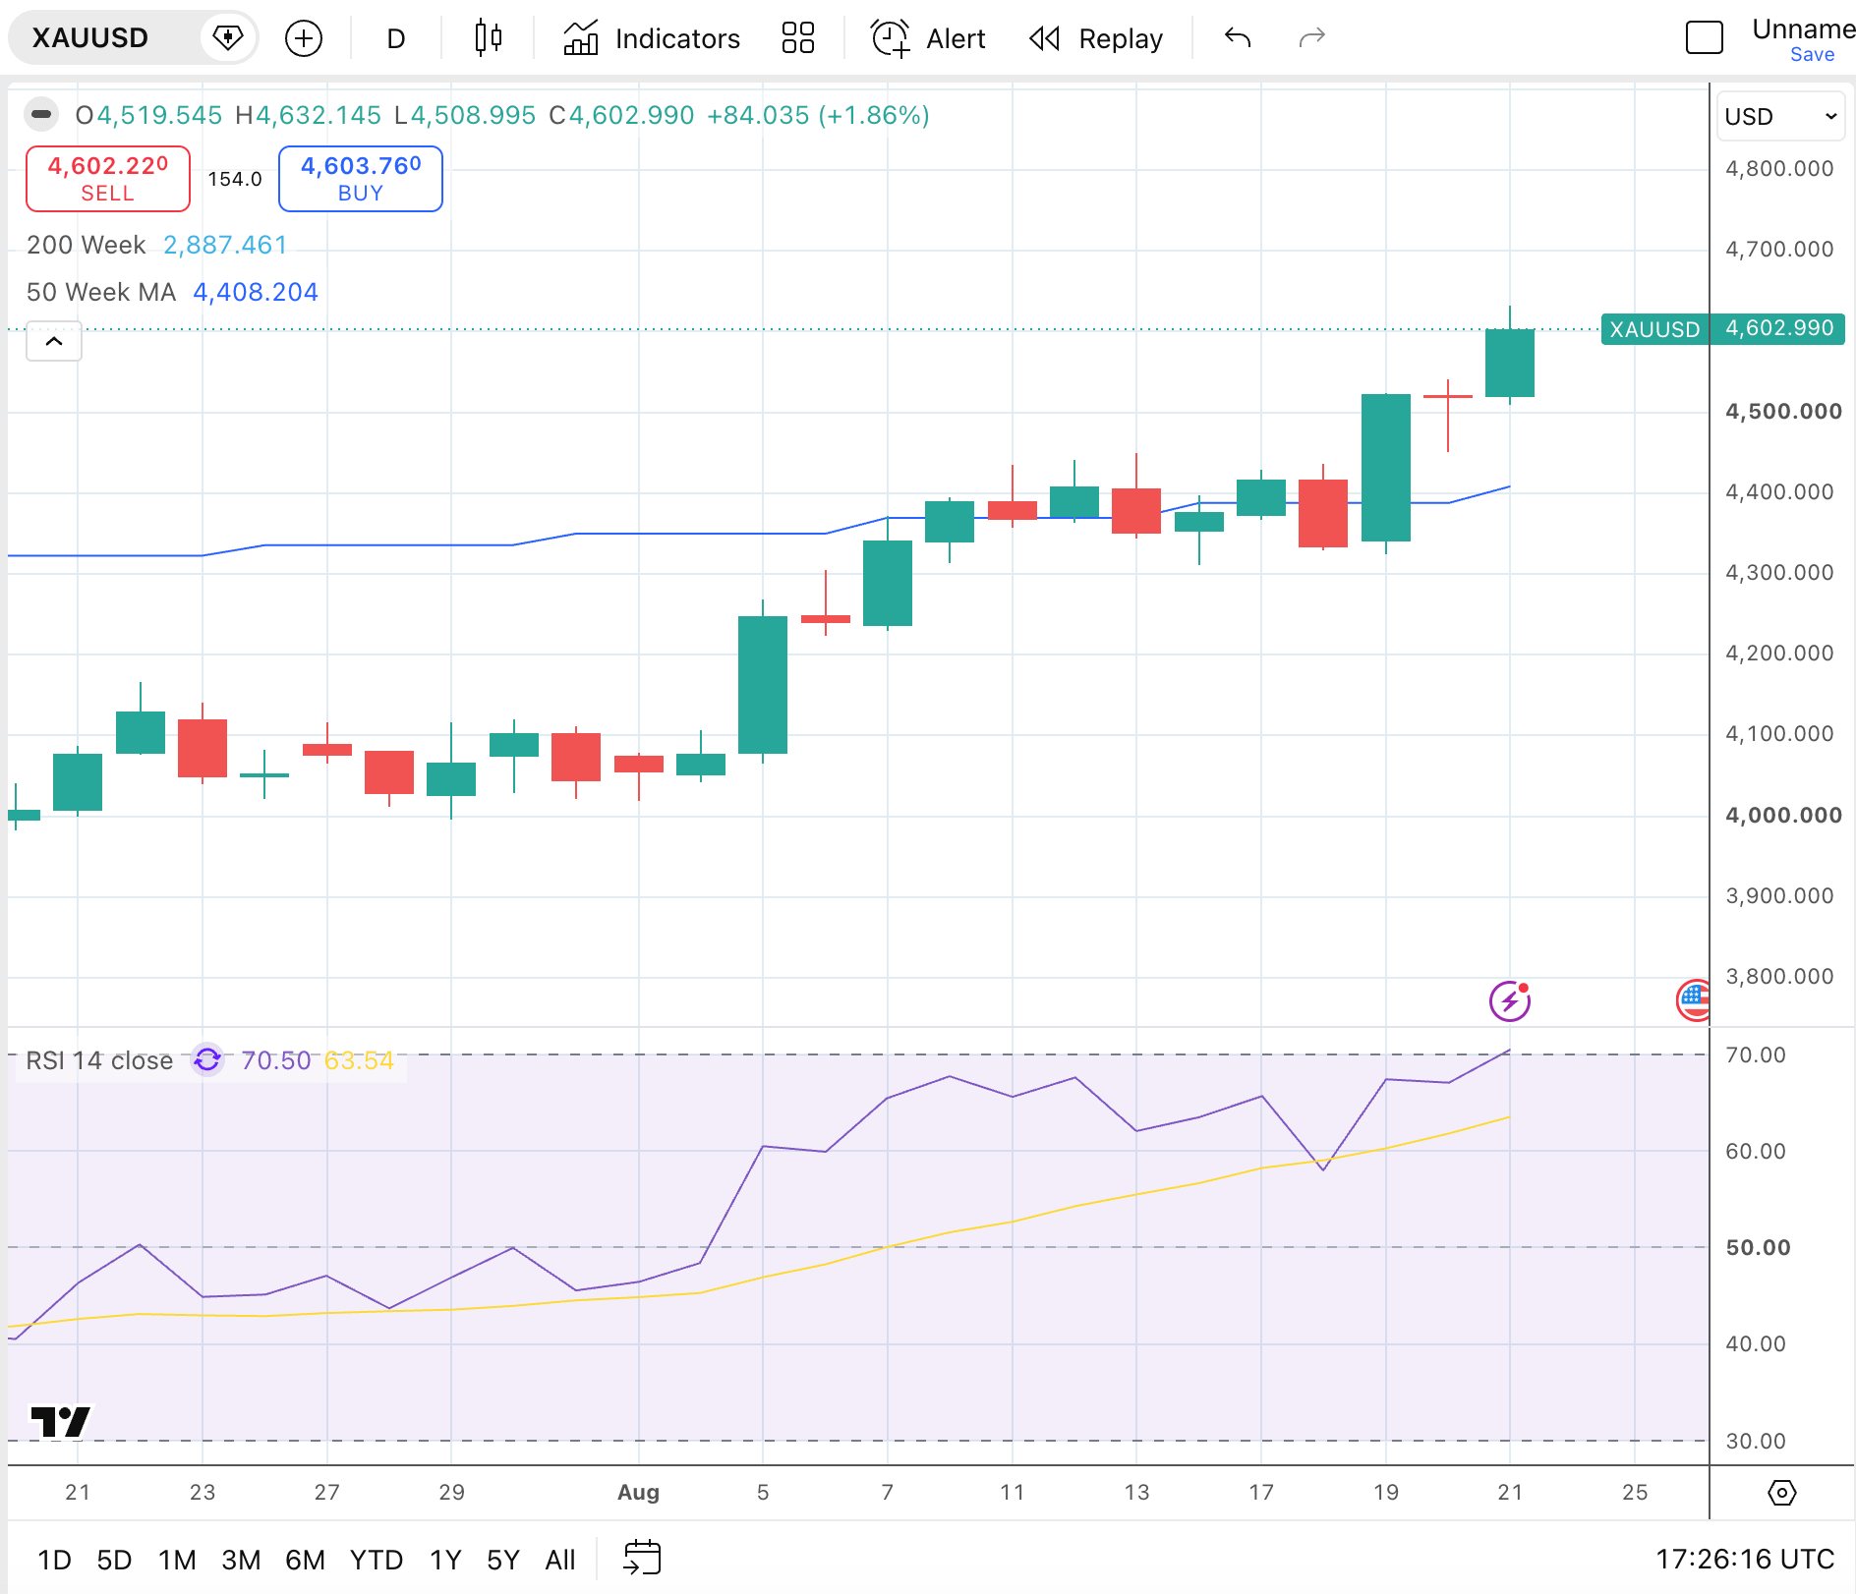Click the undo arrow icon
The width and height of the screenshot is (1856, 1594).
(x=1238, y=38)
